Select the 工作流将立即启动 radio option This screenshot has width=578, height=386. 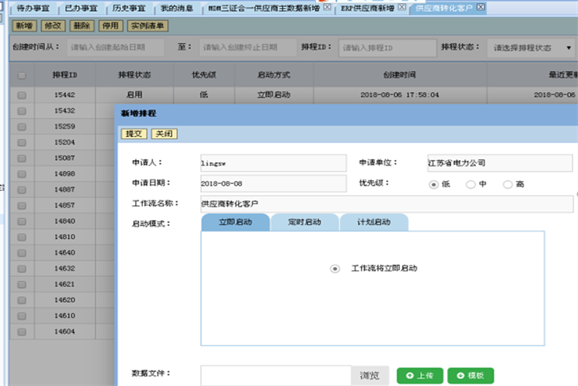(x=335, y=268)
